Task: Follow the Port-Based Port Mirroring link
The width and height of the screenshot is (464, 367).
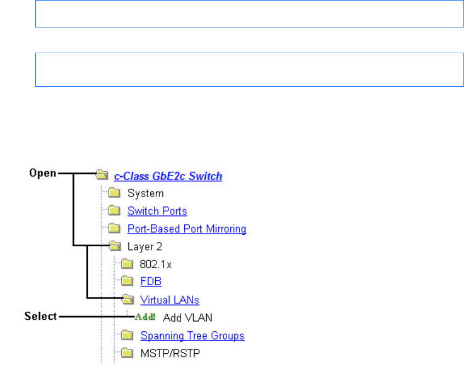Action: (x=186, y=229)
